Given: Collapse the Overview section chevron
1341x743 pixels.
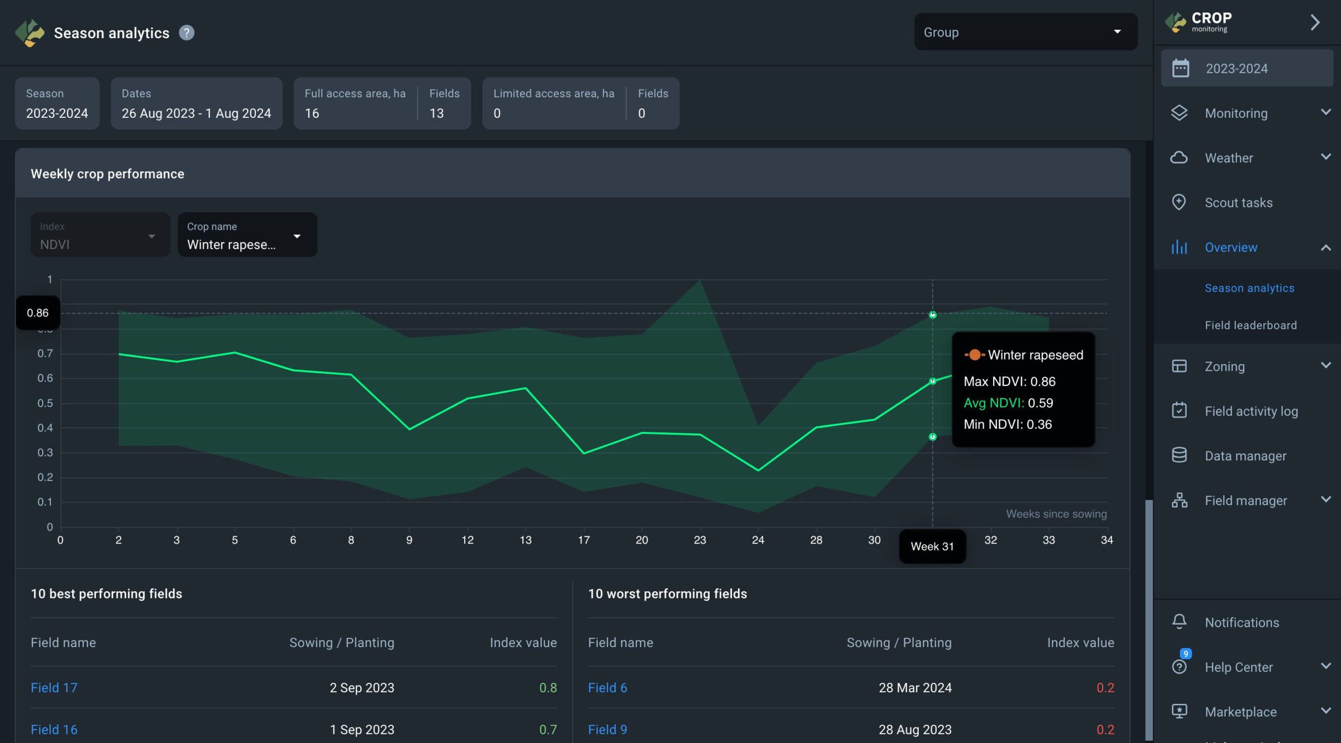Looking at the screenshot, I should click(x=1326, y=248).
